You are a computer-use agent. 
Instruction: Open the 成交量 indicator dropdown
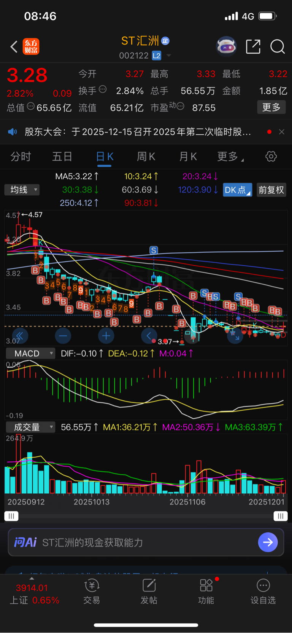[30, 427]
